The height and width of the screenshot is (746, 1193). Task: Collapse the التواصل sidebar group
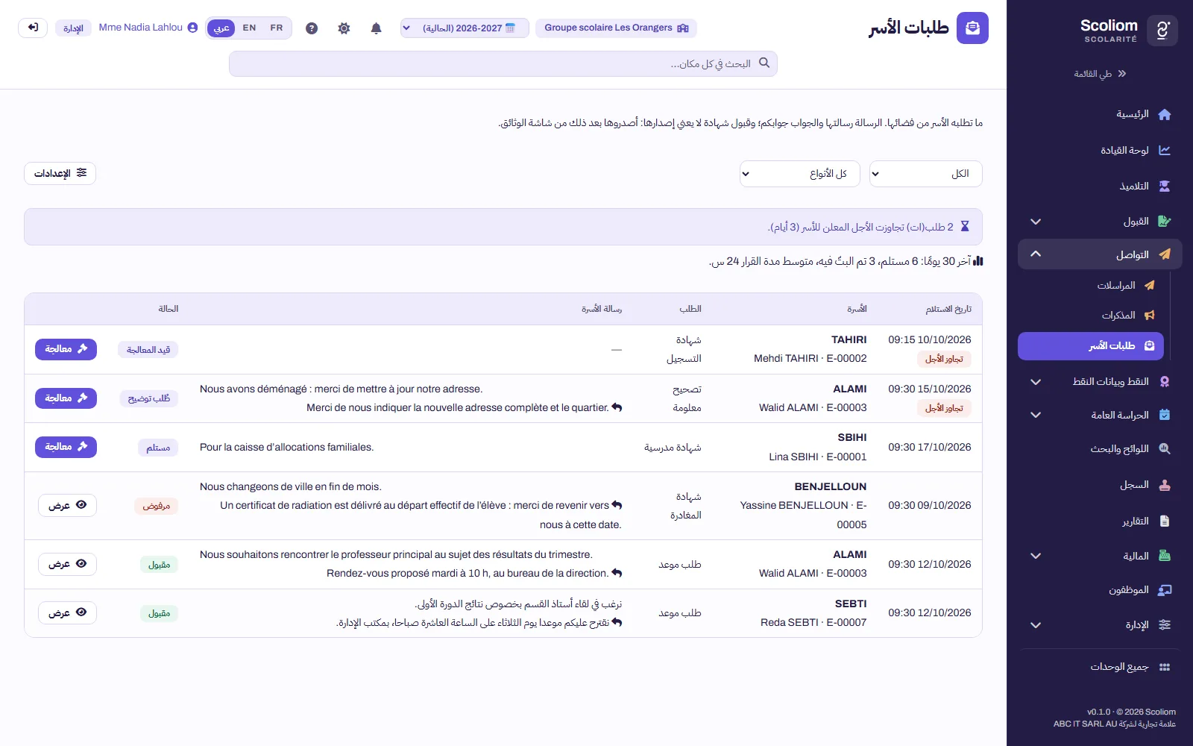1100,254
